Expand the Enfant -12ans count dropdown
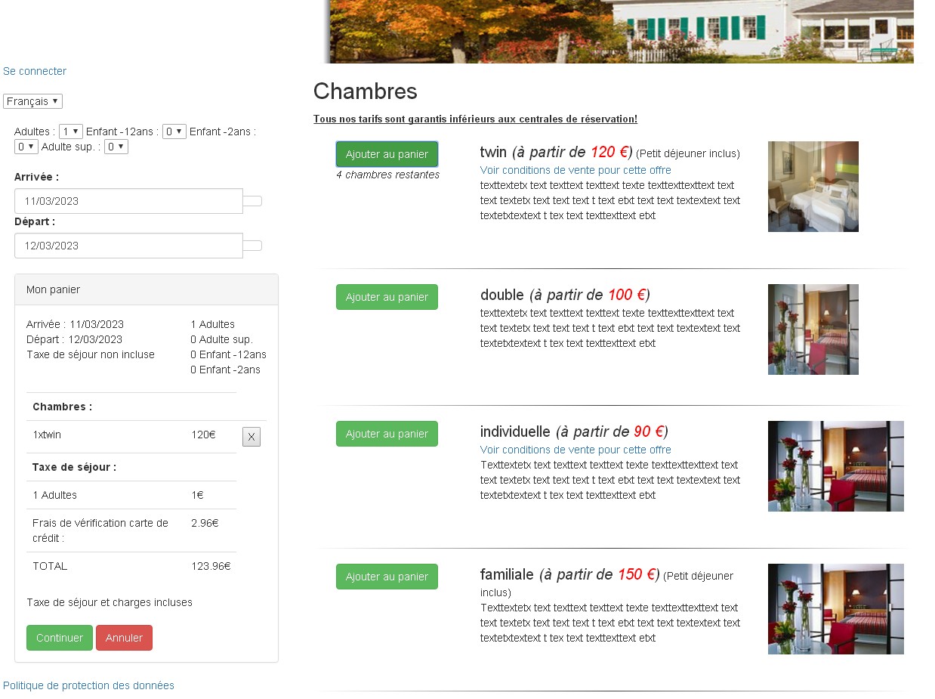 click(174, 131)
